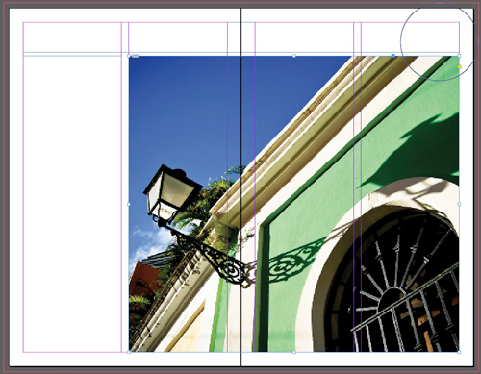Screen dimensions: 481x374
Task: Select the bottom-center frame handle
Action: point(294,352)
